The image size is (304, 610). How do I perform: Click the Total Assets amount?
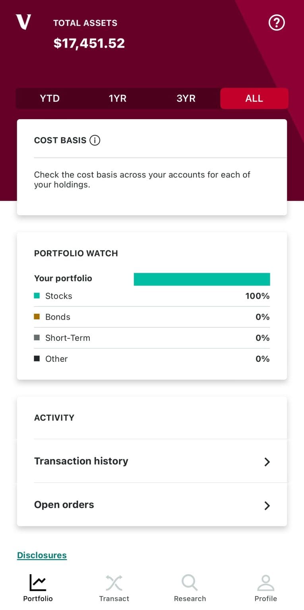(89, 43)
